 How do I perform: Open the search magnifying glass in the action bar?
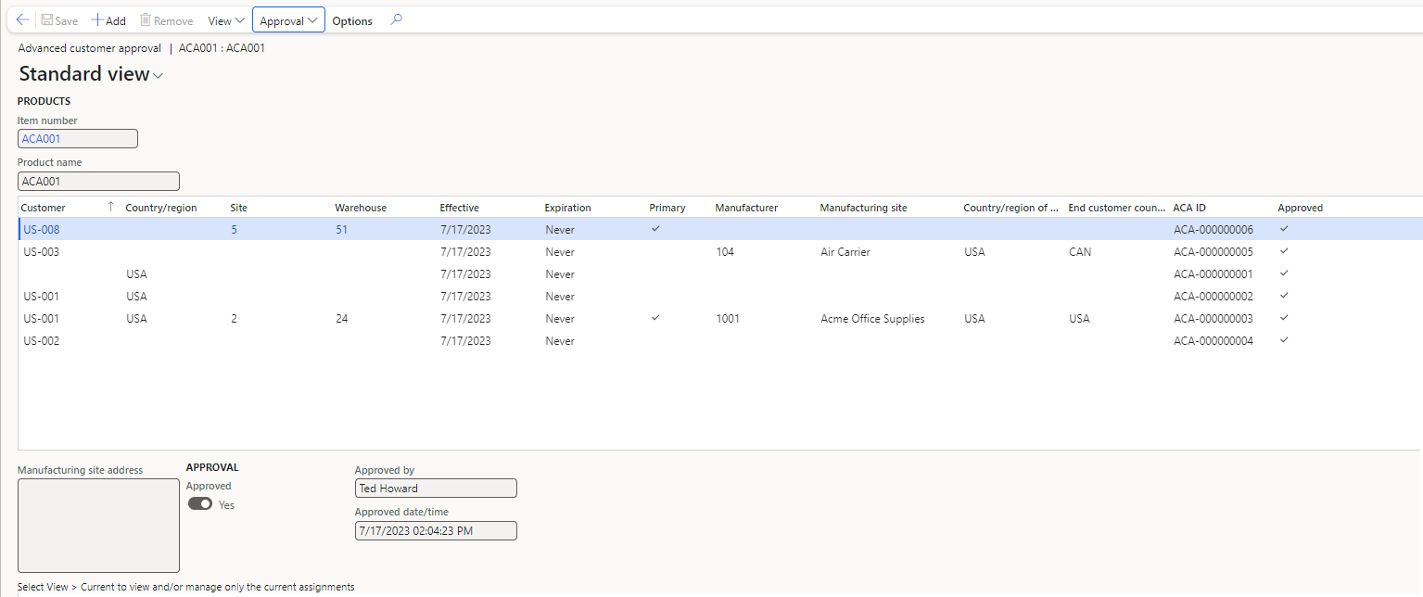396,19
